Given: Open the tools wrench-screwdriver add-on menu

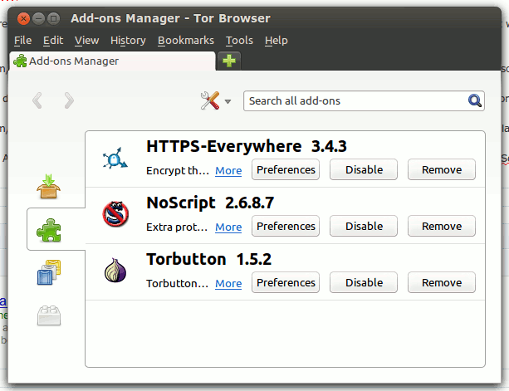Looking at the screenshot, I should click(215, 100).
